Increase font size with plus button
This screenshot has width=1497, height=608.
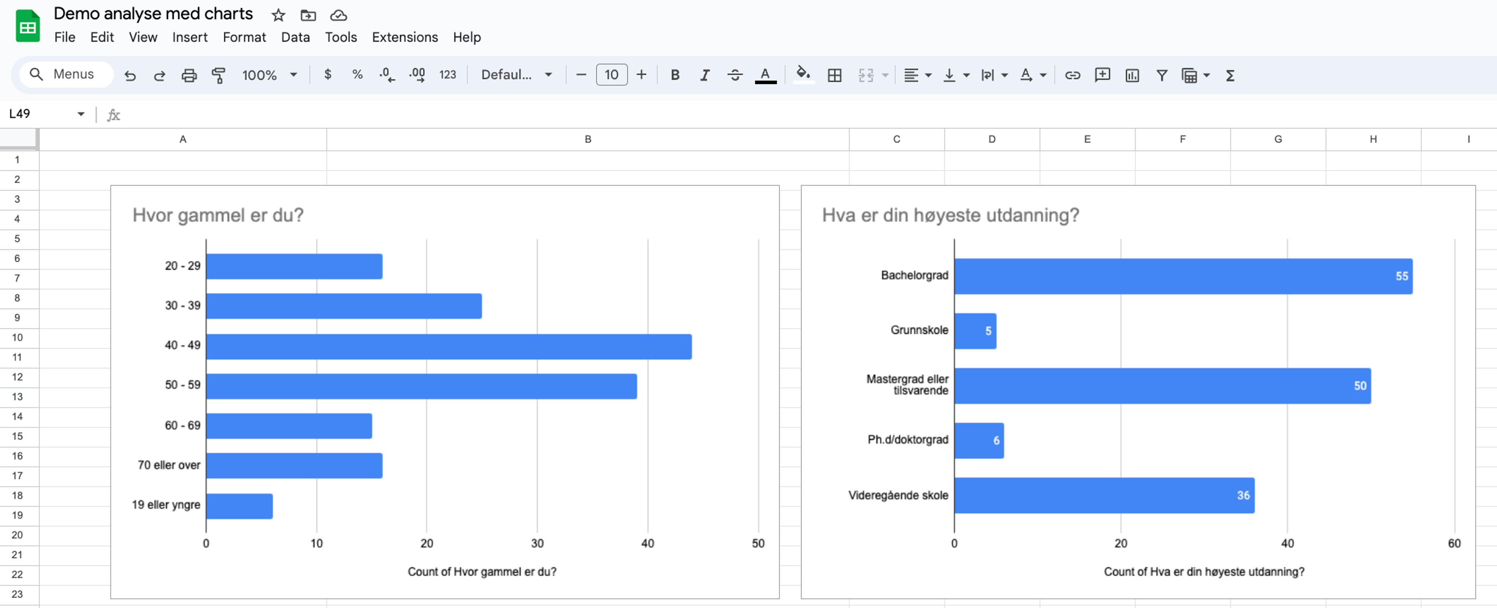tap(641, 74)
